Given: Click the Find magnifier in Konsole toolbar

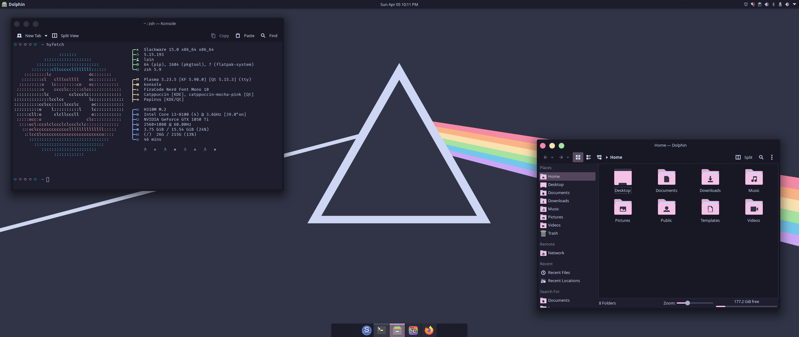Looking at the screenshot, I should [263, 36].
